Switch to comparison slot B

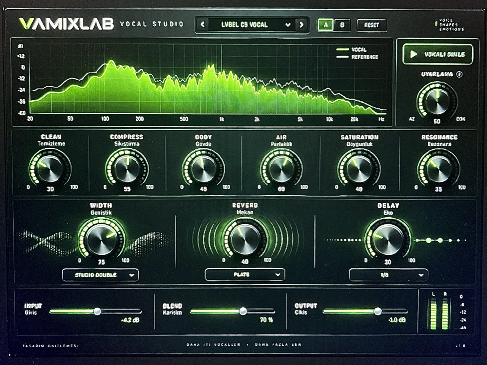[x=342, y=25]
